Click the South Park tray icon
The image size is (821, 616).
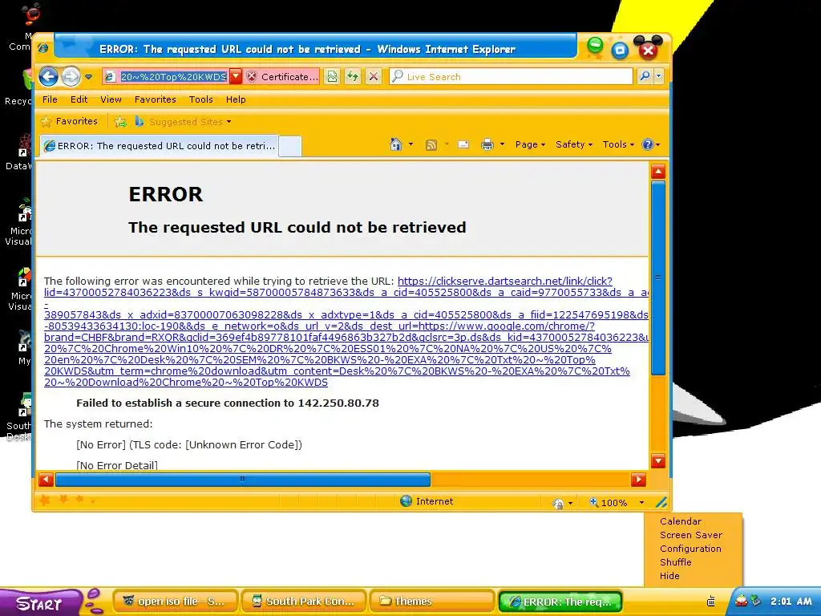(x=741, y=601)
